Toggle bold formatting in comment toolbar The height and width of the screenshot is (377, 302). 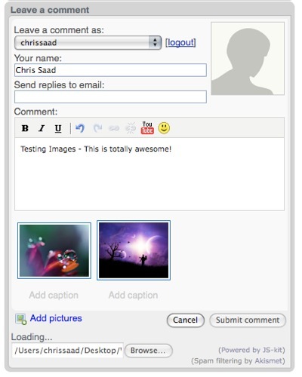coord(25,128)
